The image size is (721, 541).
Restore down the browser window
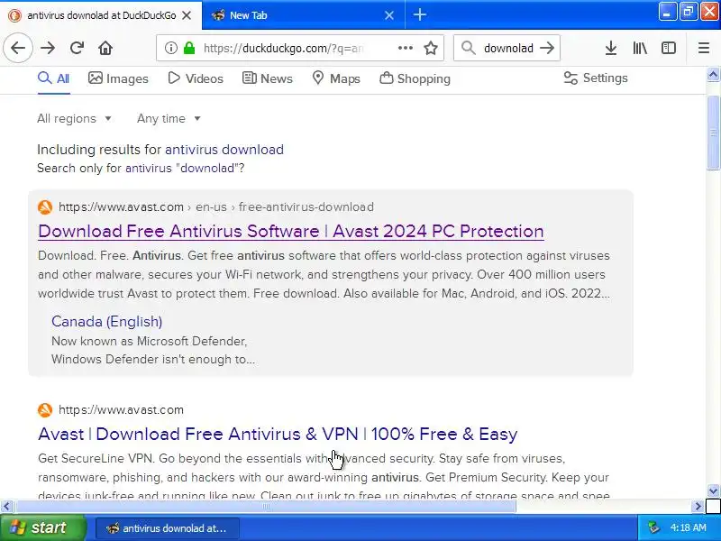(x=689, y=12)
